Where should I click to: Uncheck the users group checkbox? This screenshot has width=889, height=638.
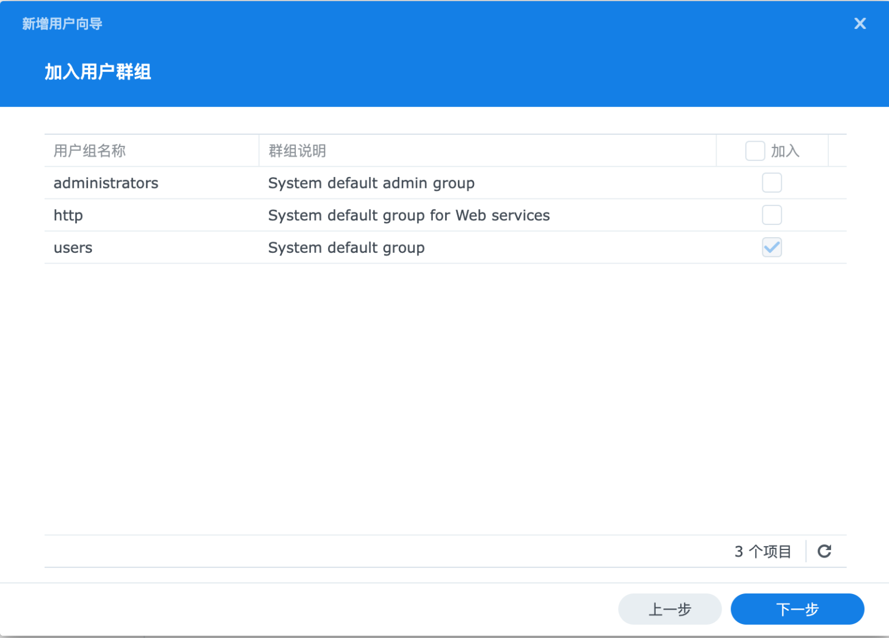point(772,248)
